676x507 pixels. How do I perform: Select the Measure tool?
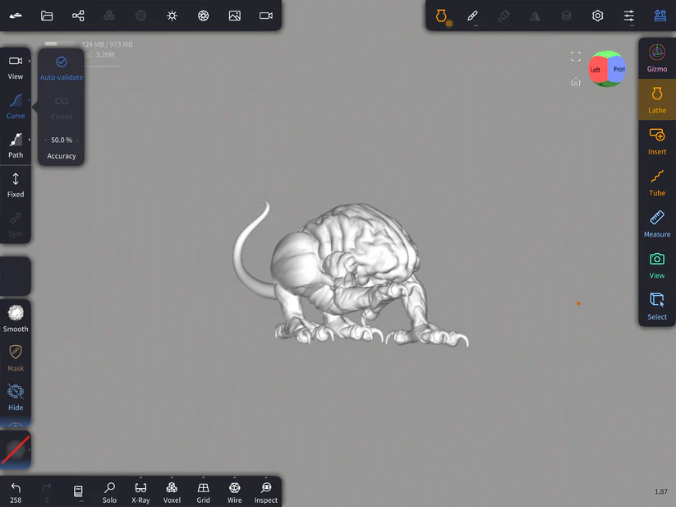[x=657, y=224]
